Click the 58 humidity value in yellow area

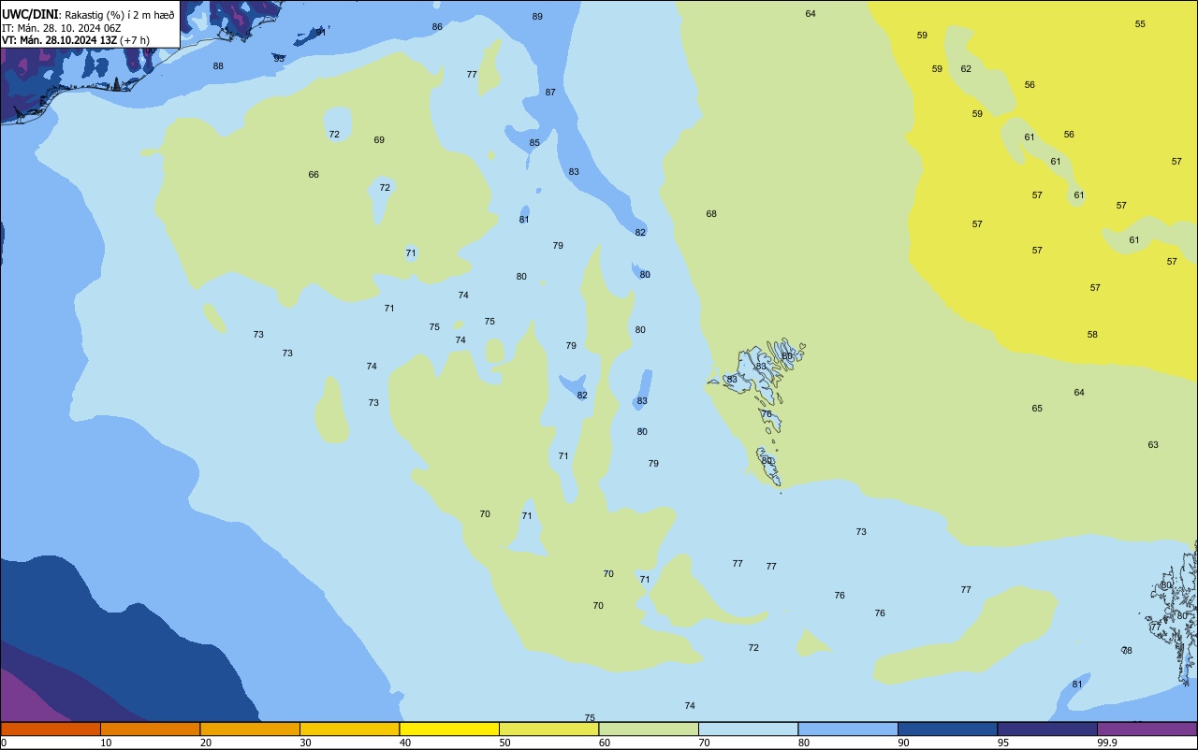1092,335
